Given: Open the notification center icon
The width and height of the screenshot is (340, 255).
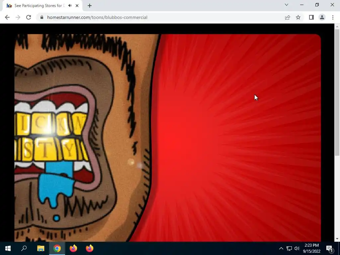Looking at the screenshot, I should tap(330, 248).
